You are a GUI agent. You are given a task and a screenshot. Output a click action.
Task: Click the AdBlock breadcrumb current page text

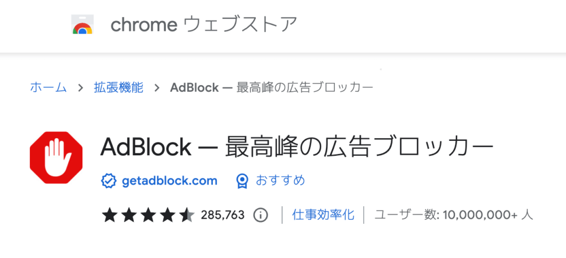(271, 88)
